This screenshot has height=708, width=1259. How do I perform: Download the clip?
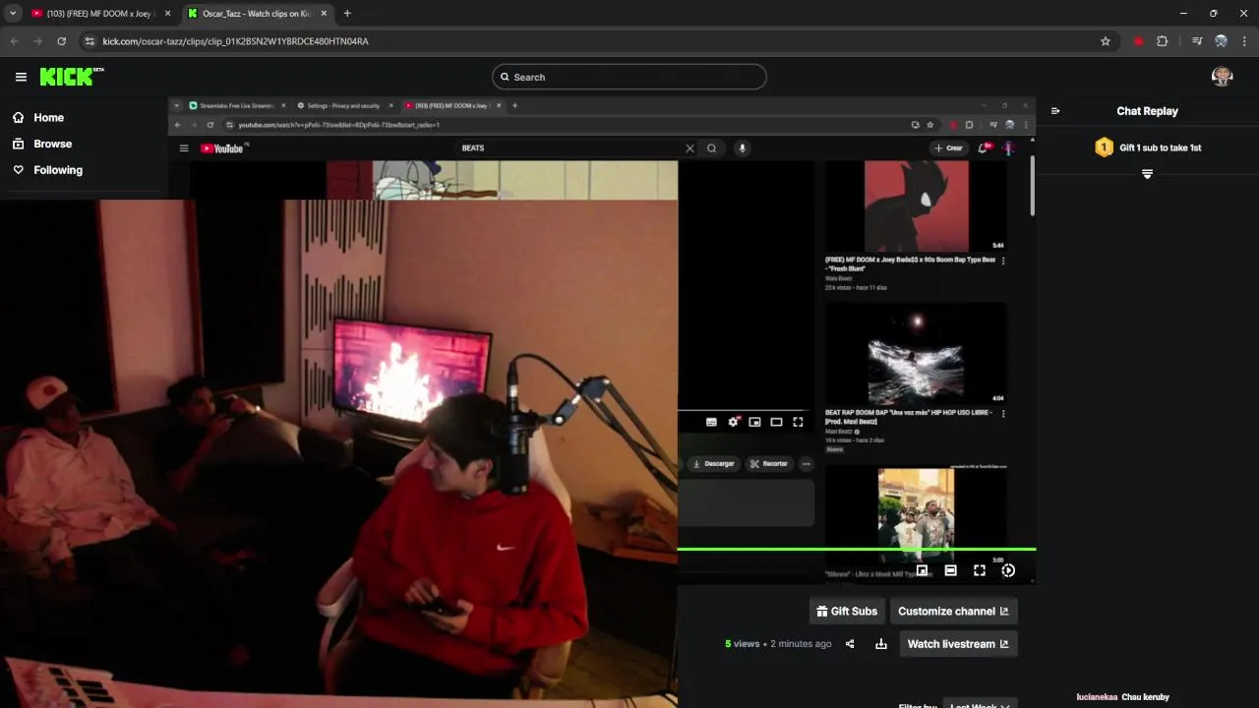click(x=881, y=644)
